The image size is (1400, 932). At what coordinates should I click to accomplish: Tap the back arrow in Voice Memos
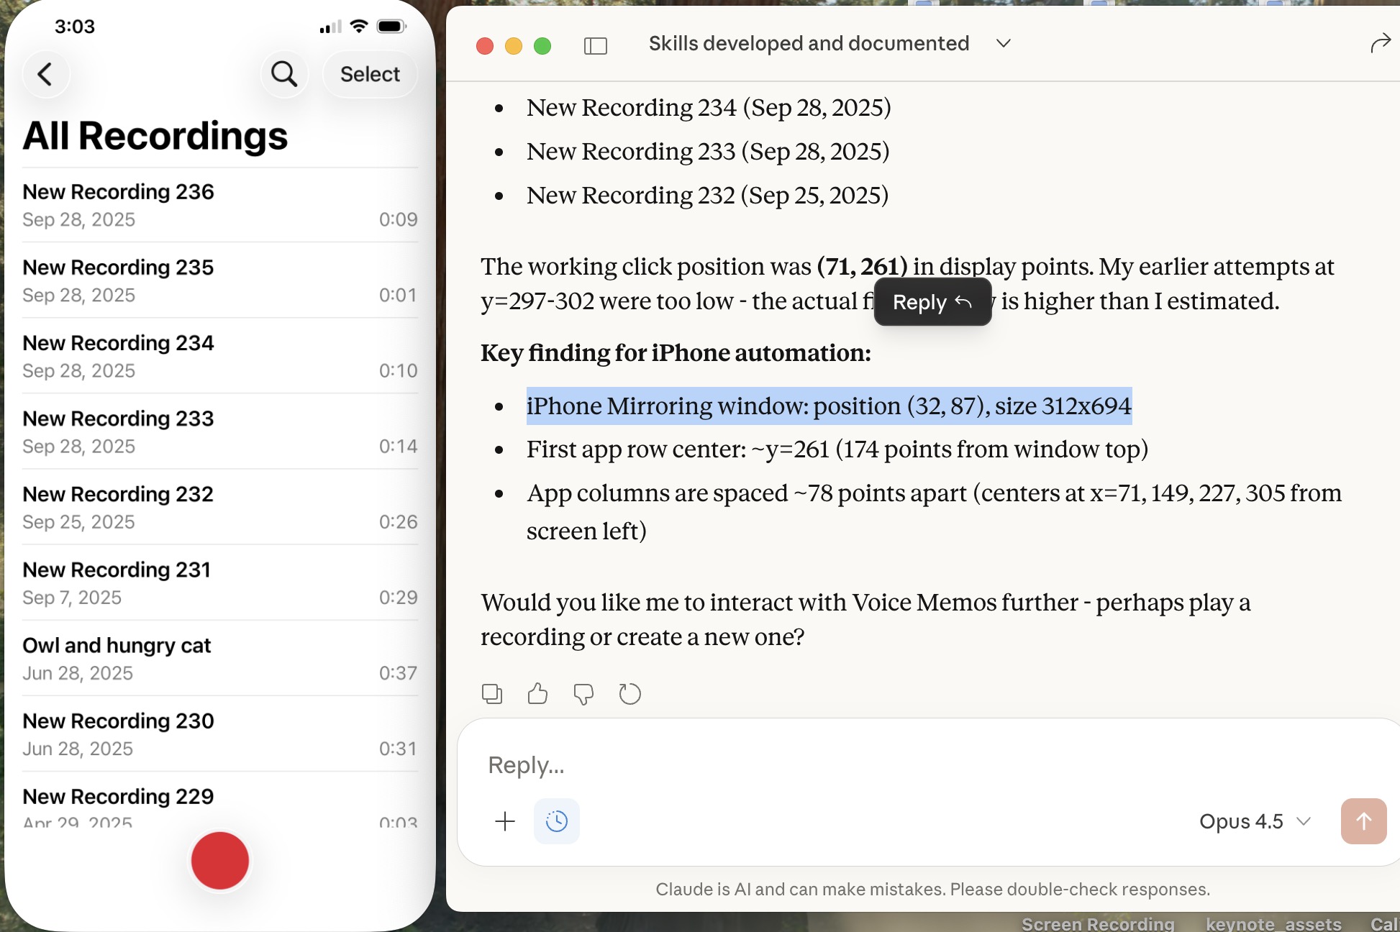coord(45,74)
